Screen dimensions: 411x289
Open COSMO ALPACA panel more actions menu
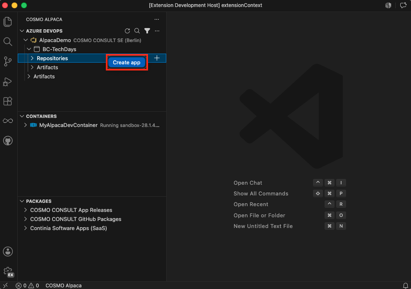pos(157,19)
